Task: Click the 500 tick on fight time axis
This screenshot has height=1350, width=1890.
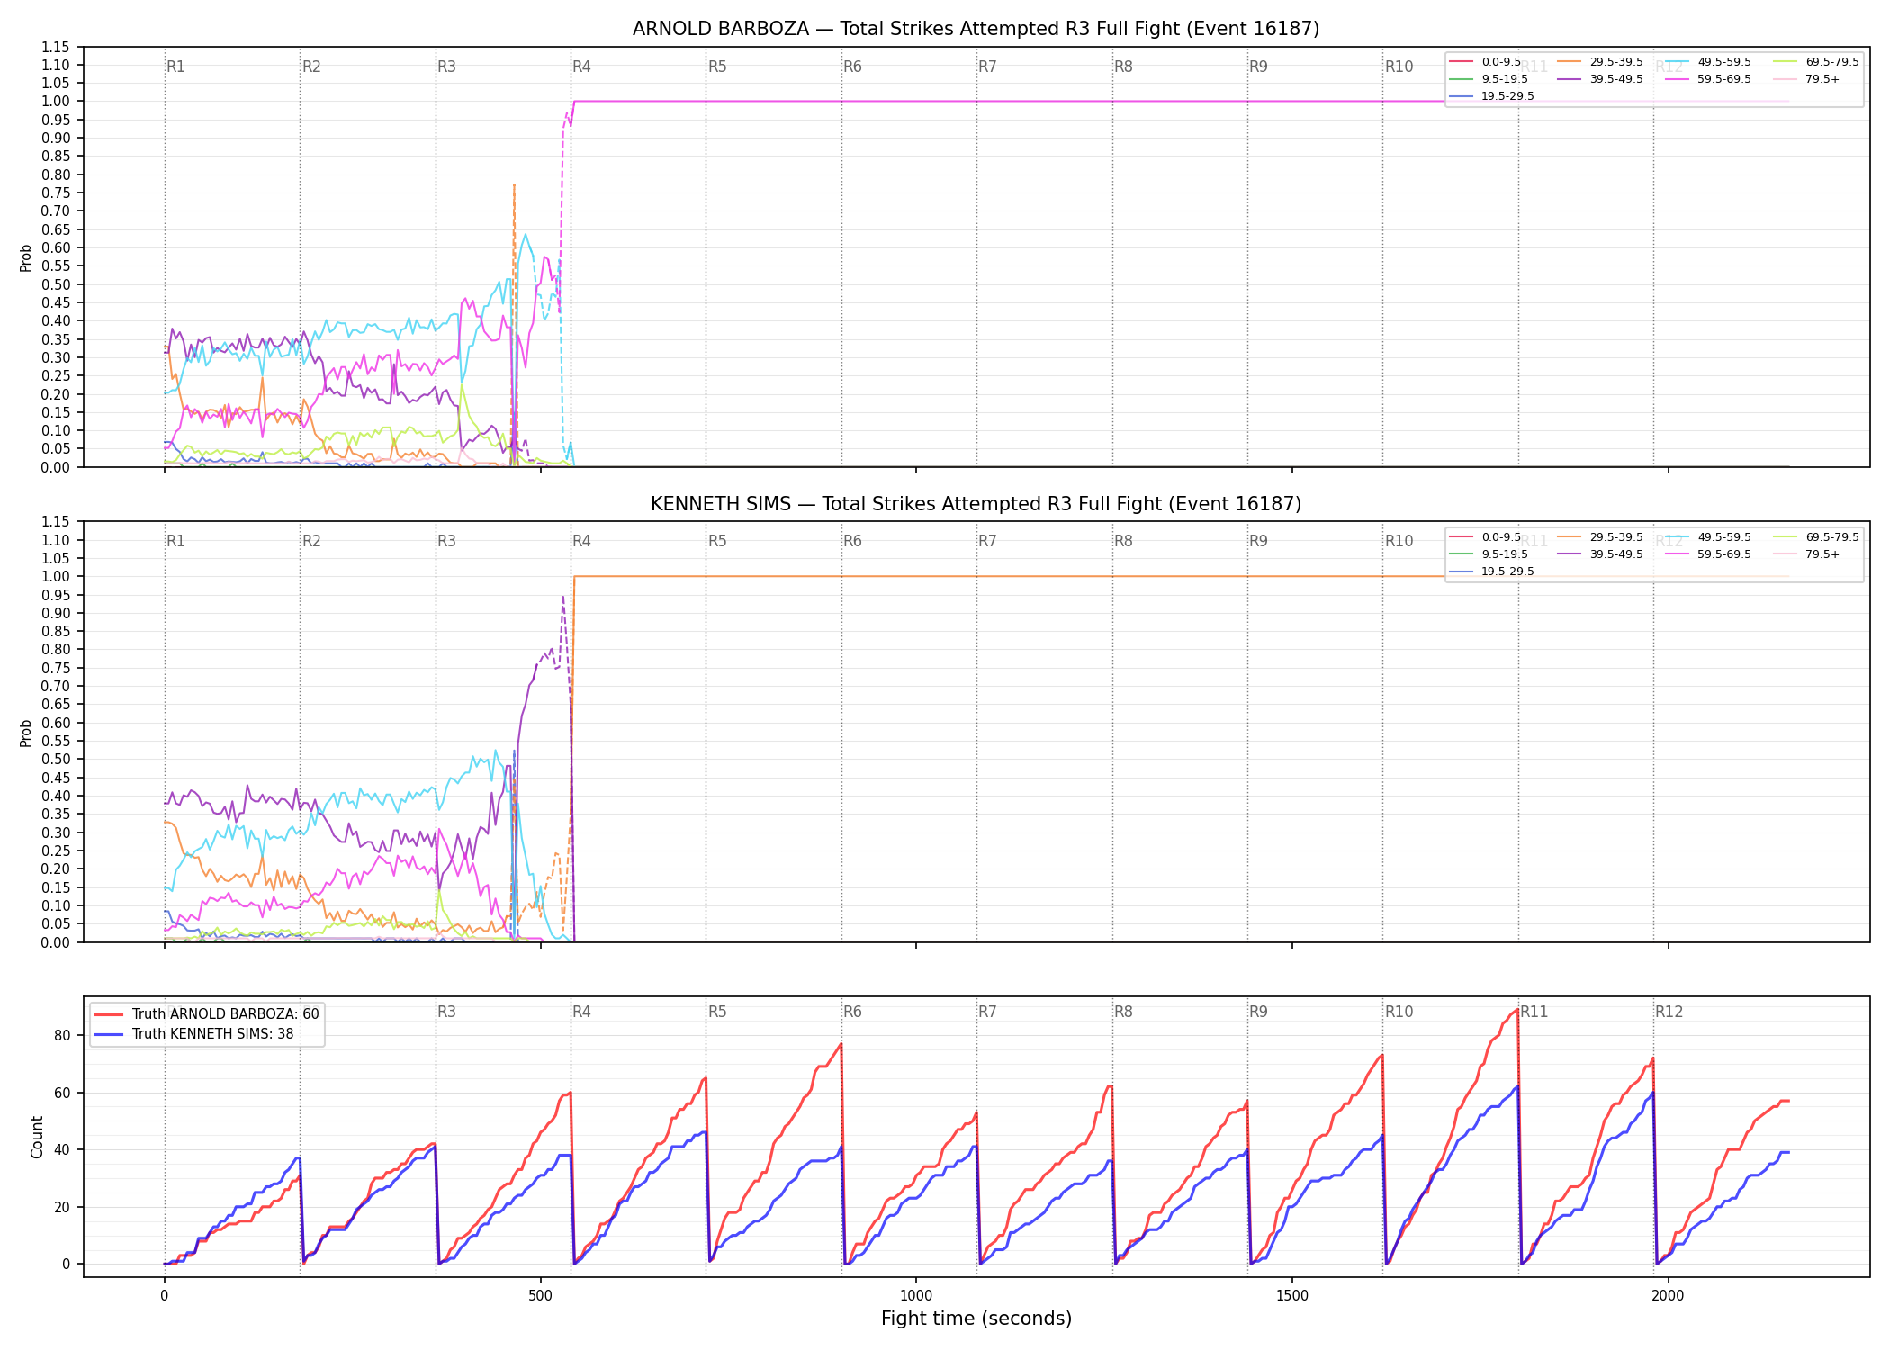Action: (x=540, y=1296)
